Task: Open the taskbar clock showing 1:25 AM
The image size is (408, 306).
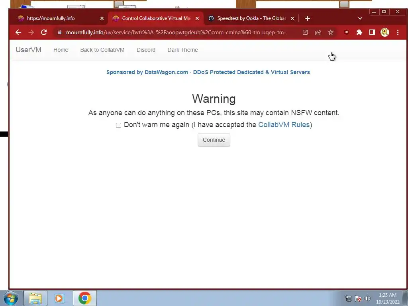Action: coord(388,298)
